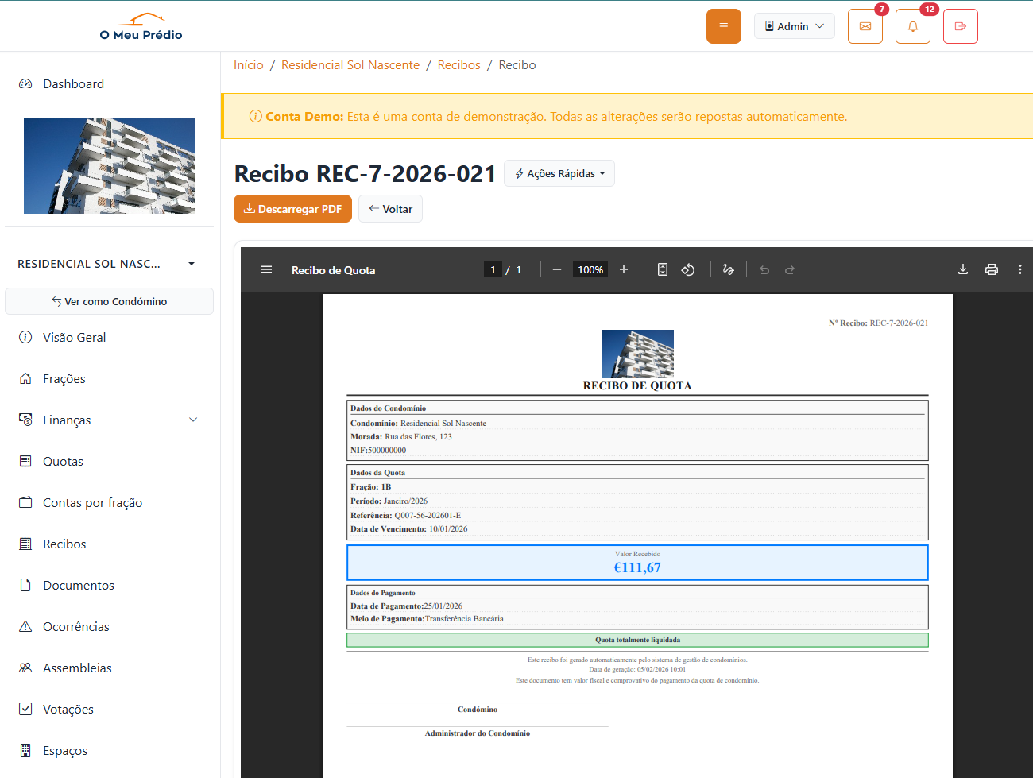Screen dimensions: 1033x778
Task: Zoom out in the PDF viewer
Action: (557, 270)
